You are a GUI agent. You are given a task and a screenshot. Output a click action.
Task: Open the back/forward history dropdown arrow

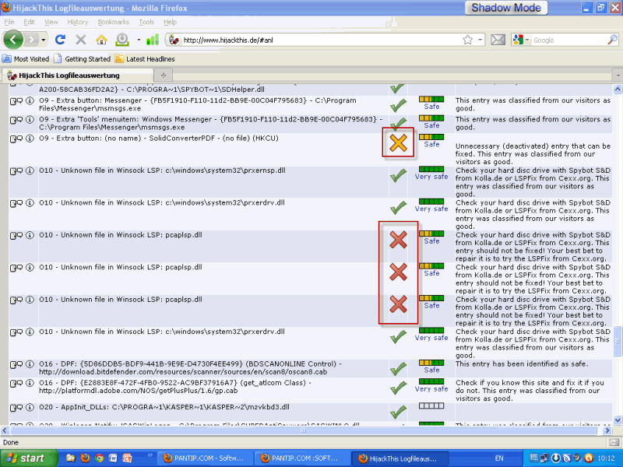44,40
